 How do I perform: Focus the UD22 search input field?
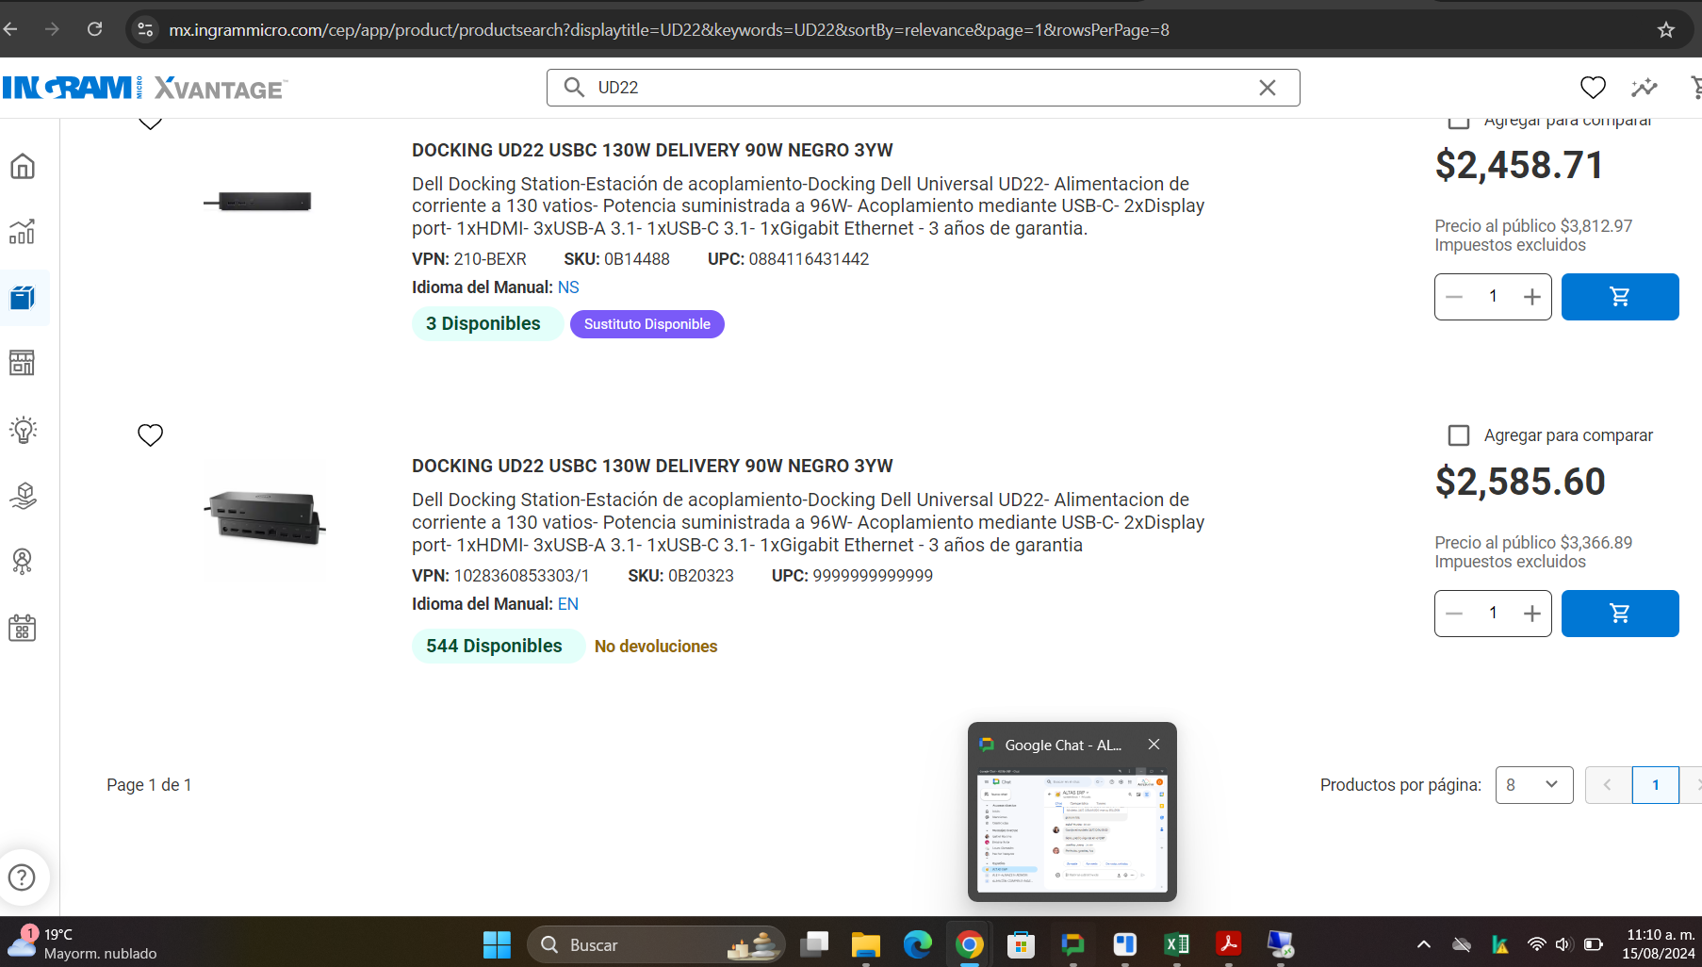(x=924, y=88)
